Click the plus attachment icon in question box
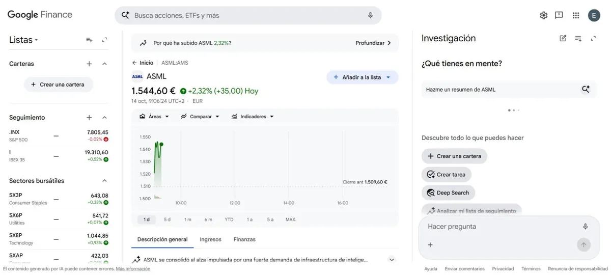611x275 pixels. [430, 245]
